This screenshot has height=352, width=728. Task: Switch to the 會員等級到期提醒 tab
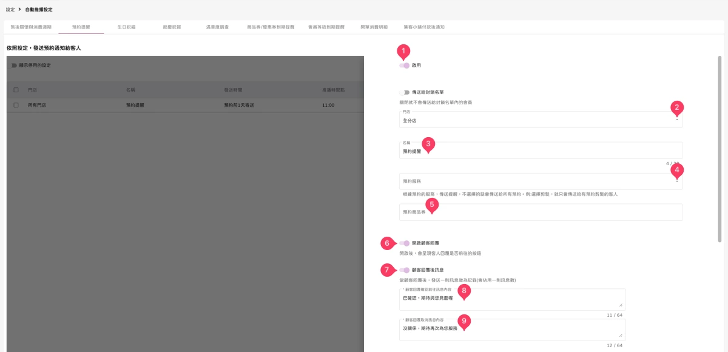[x=326, y=27]
